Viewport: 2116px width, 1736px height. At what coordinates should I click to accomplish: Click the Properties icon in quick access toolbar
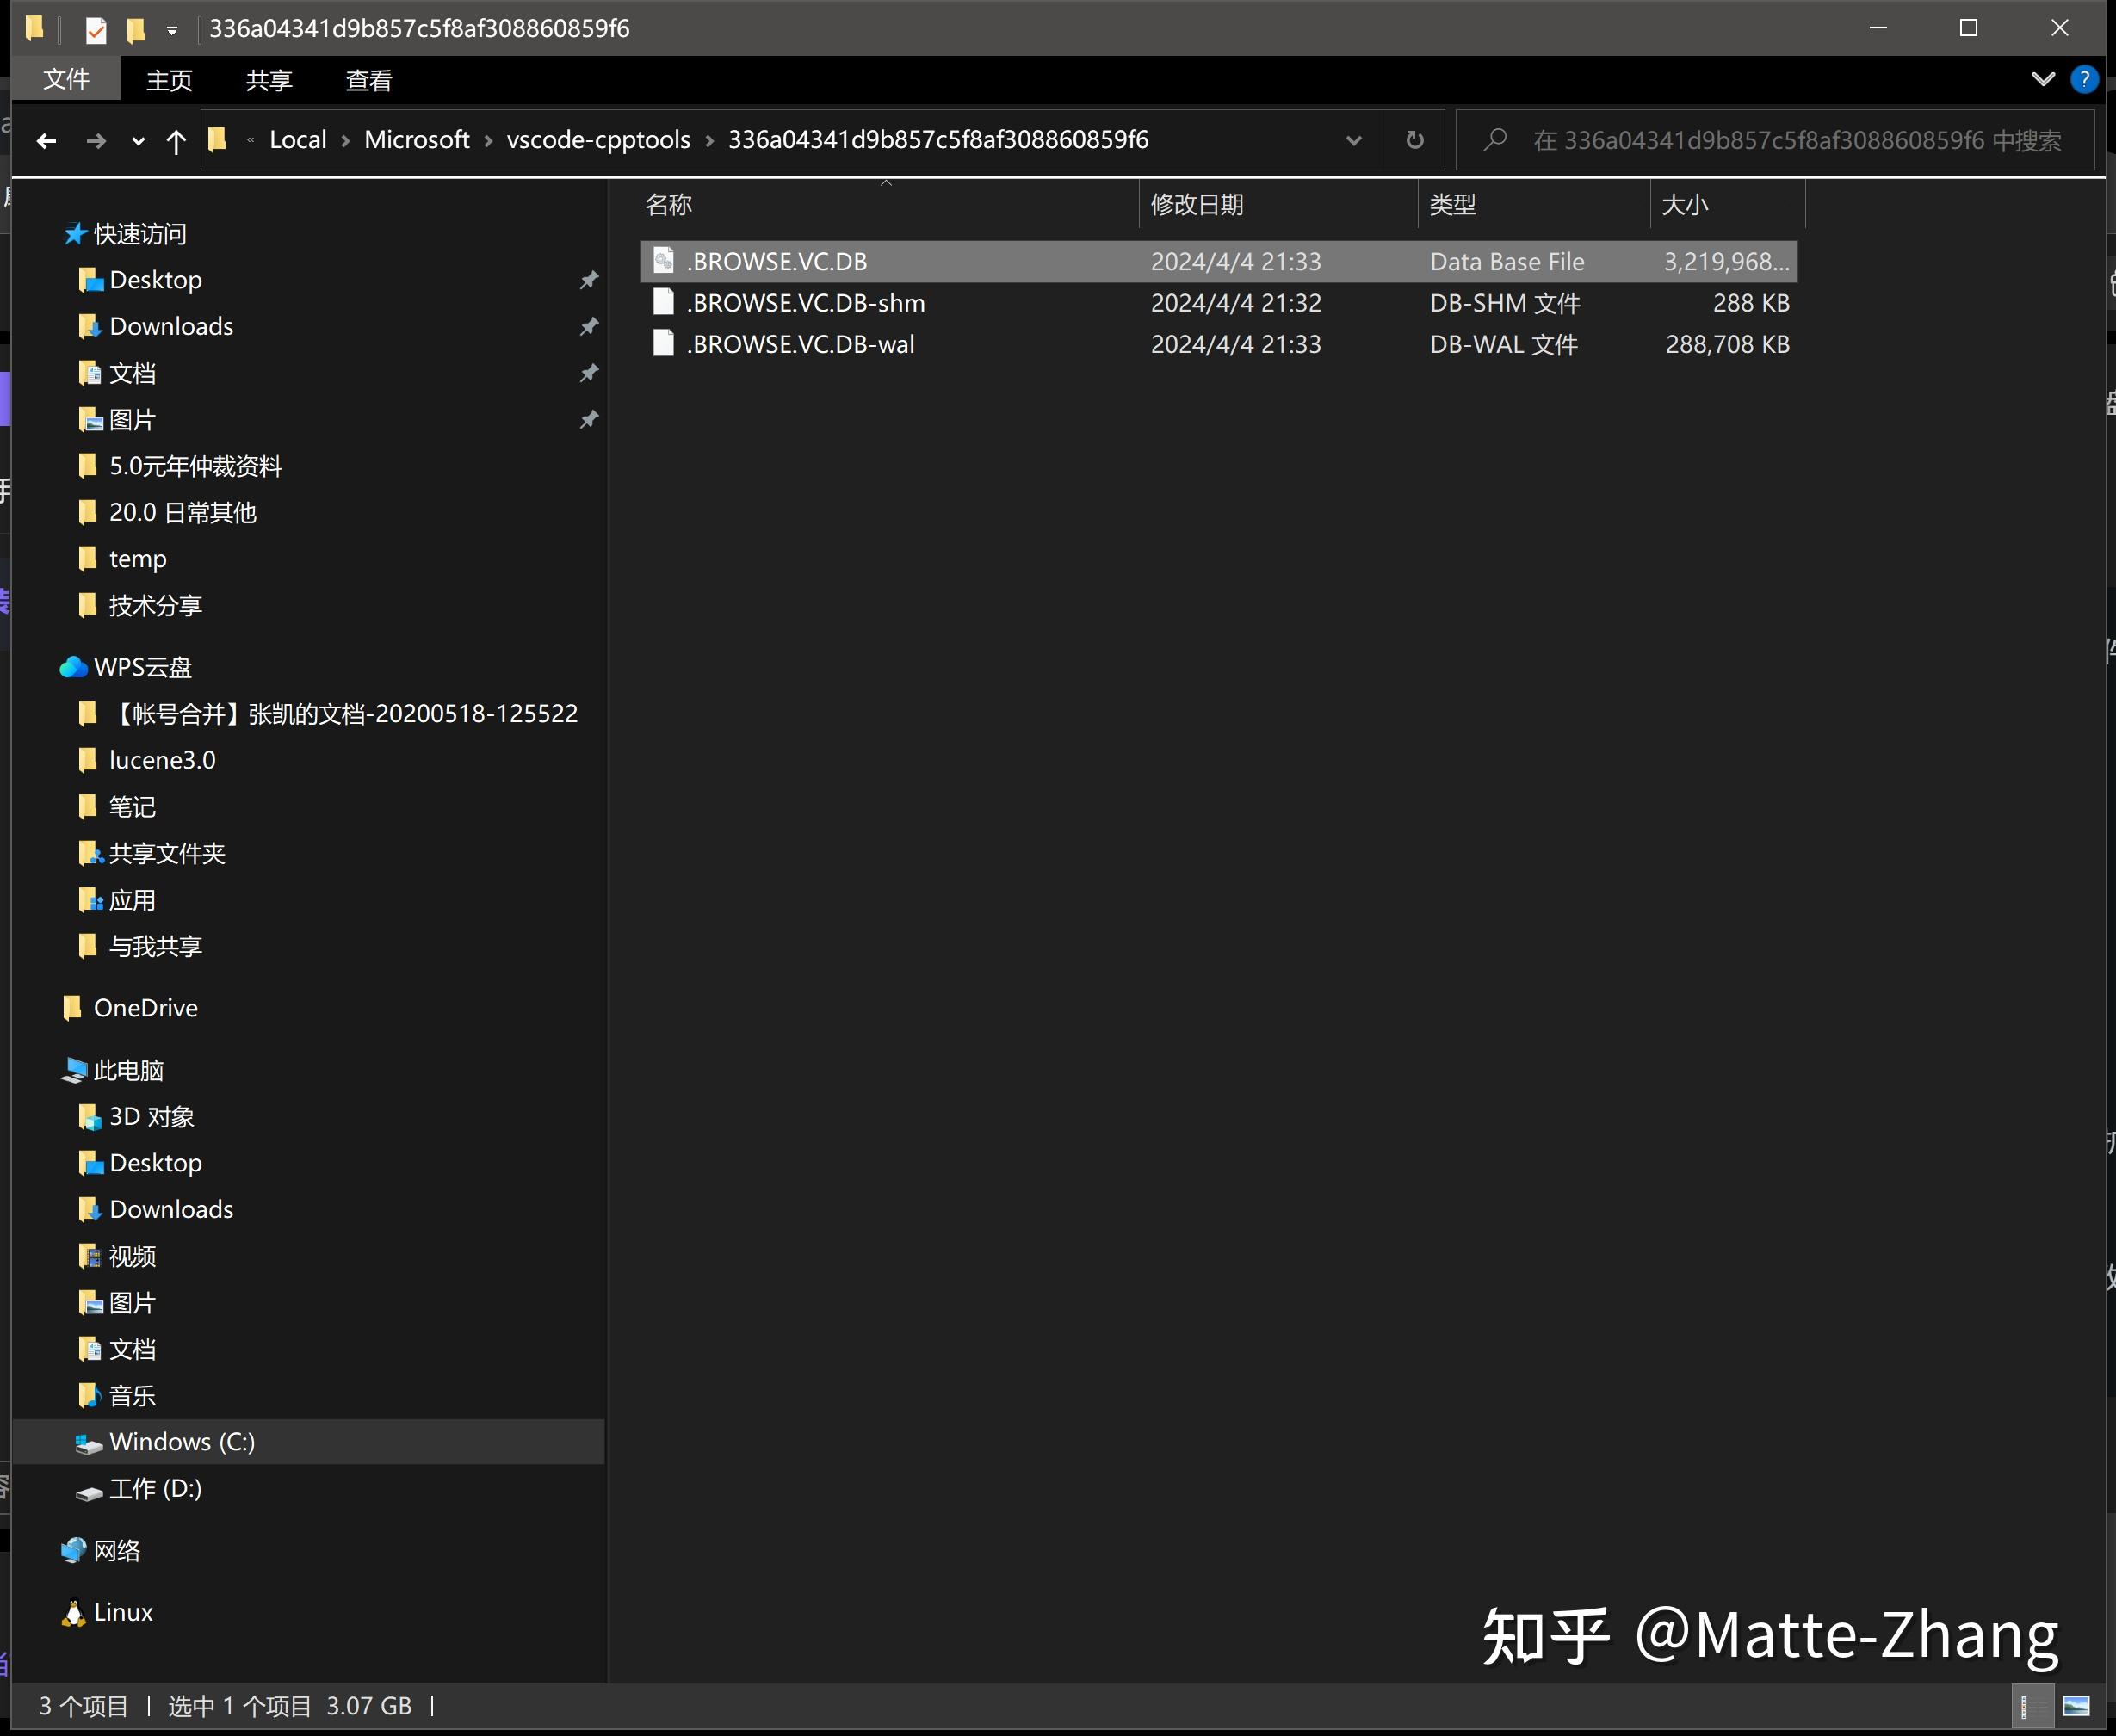tap(96, 28)
